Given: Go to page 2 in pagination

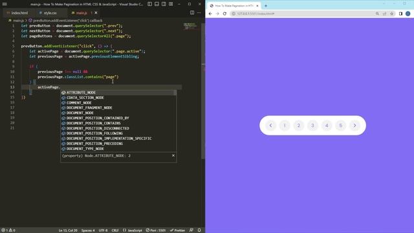Looking at the screenshot, I should pyautogui.click(x=299, y=126).
